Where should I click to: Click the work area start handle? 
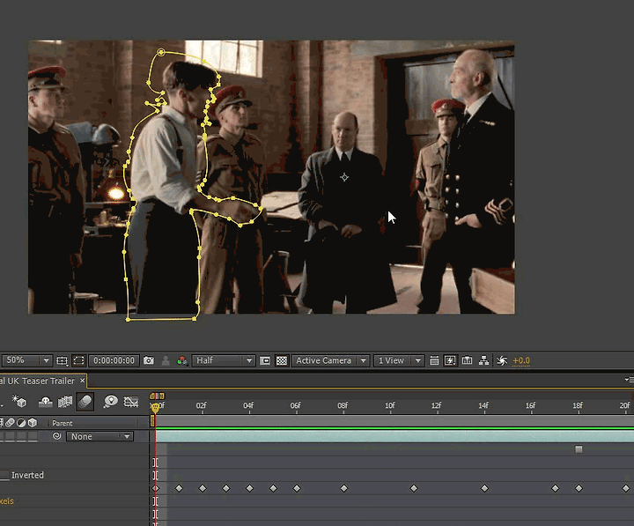point(152,421)
